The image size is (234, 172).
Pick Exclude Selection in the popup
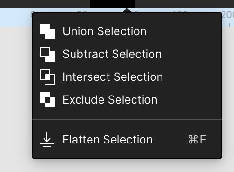[x=127, y=100]
